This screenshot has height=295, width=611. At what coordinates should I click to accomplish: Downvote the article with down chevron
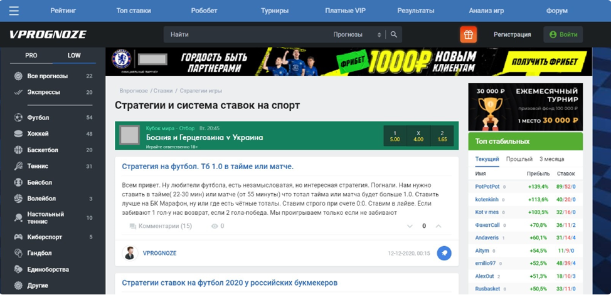tap(408, 226)
